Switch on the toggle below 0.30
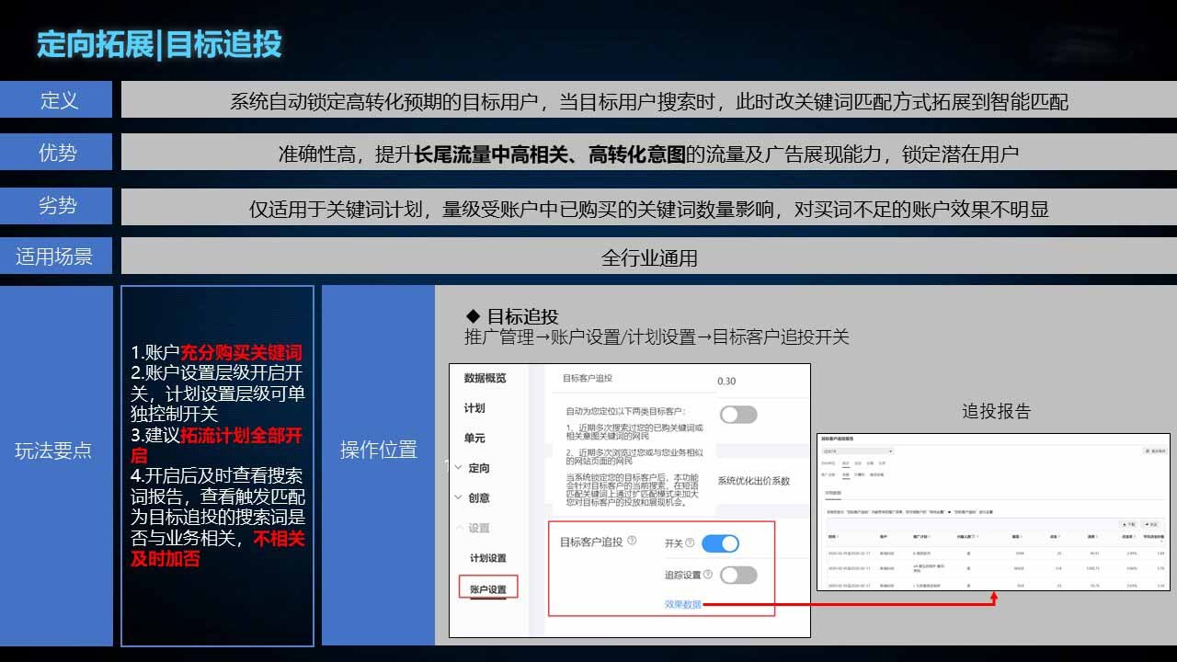The height and width of the screenshot is (662, 1177). tap(738, 414)
